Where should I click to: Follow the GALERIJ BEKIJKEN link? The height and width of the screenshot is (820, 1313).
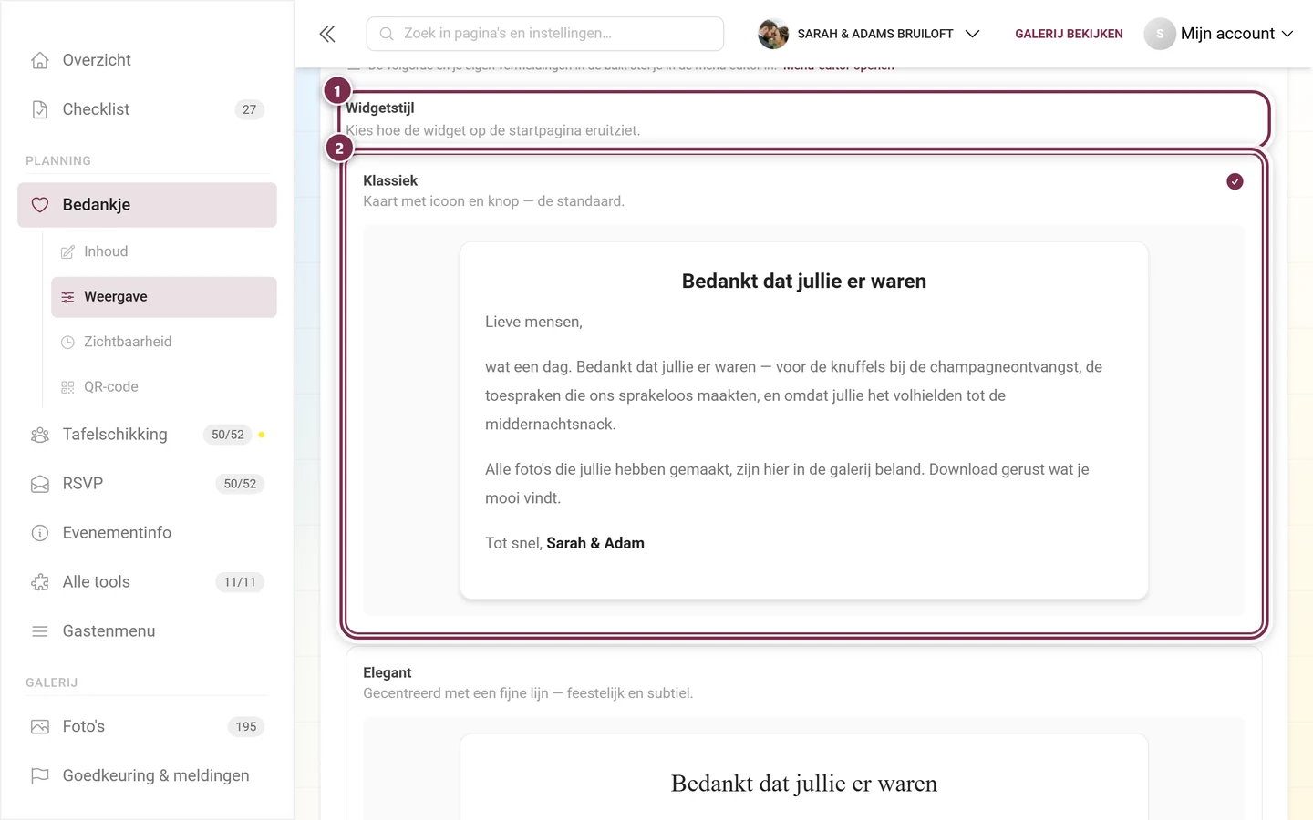pyautogui.click(x=1069, y=34)
